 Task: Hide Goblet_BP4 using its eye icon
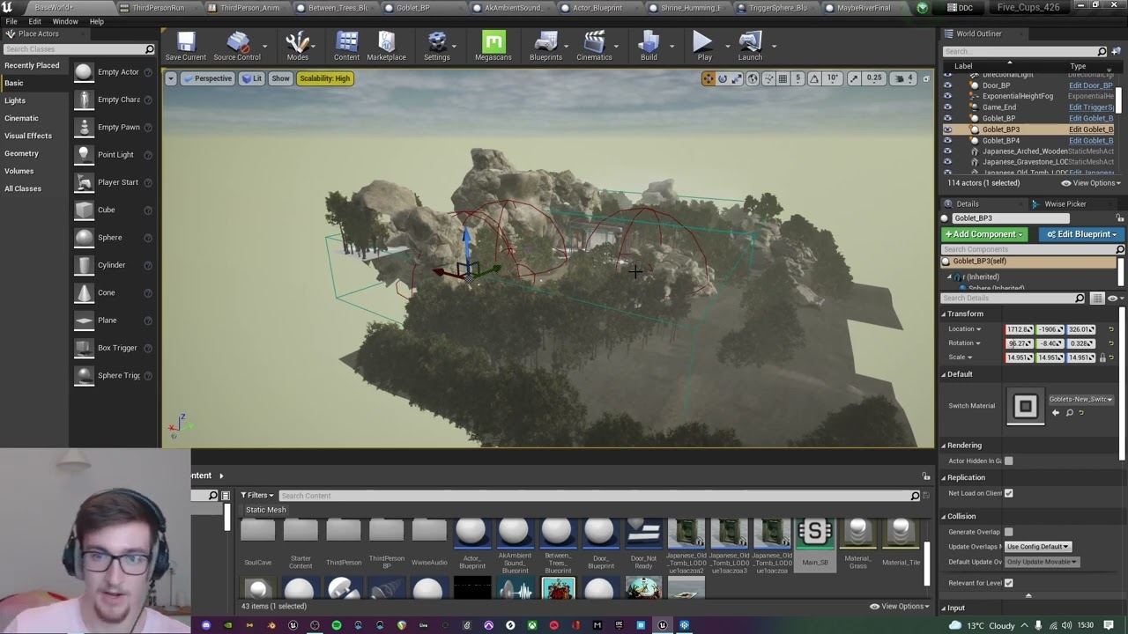948,141
